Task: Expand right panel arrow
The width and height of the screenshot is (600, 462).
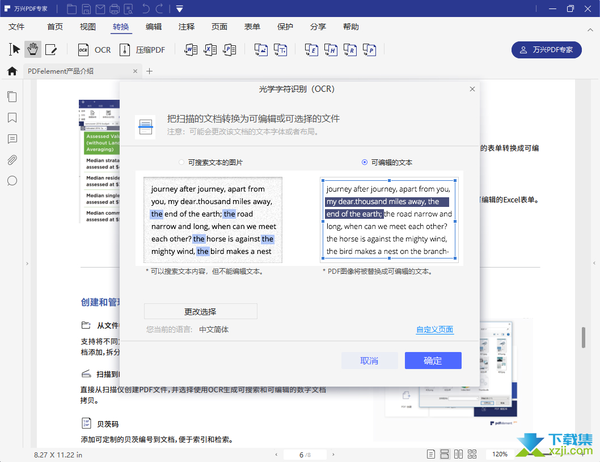Action: tap(594, 263)
